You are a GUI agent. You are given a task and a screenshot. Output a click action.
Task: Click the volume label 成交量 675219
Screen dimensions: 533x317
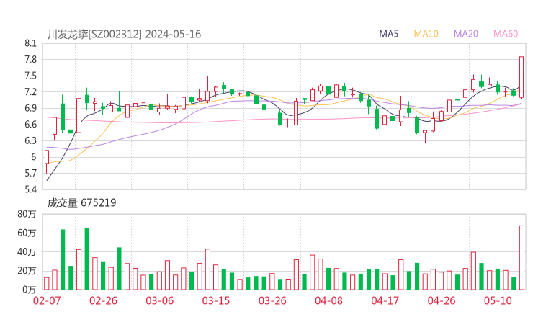click(x=81, y=203)
